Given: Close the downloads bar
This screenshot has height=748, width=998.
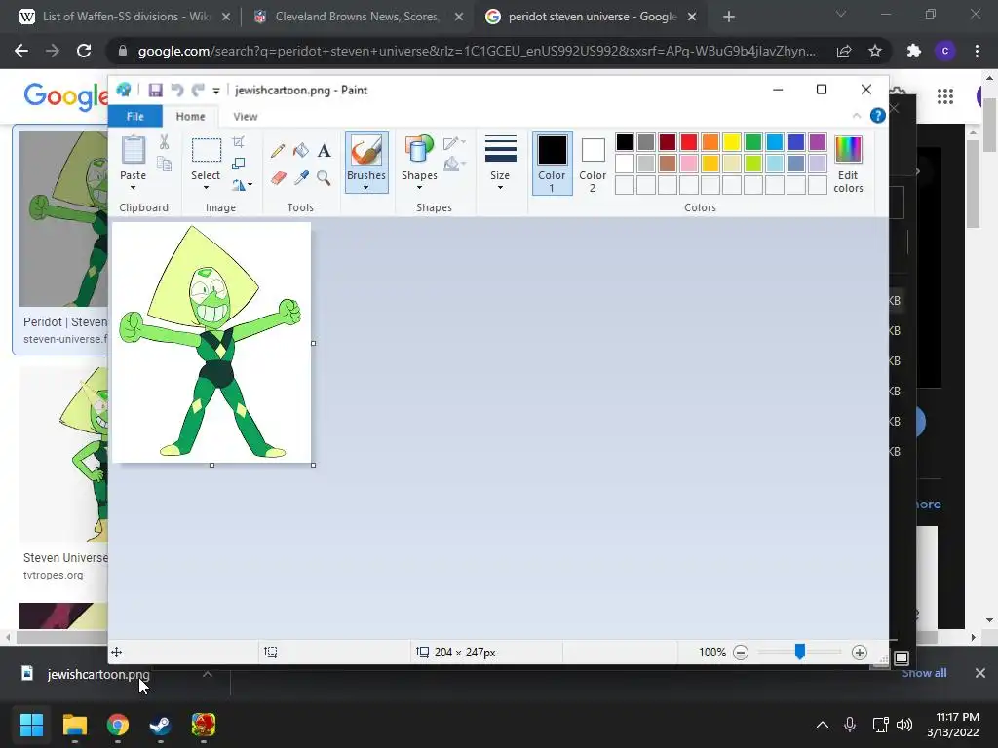Looking at the screenshot, I should pos(980,673).
